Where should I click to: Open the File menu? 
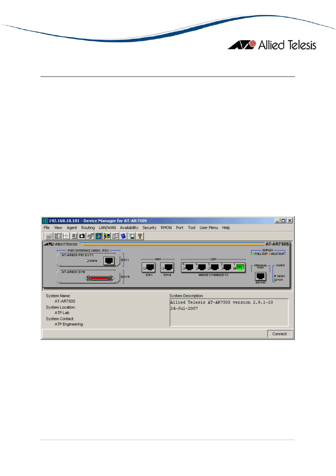(46, 228)
